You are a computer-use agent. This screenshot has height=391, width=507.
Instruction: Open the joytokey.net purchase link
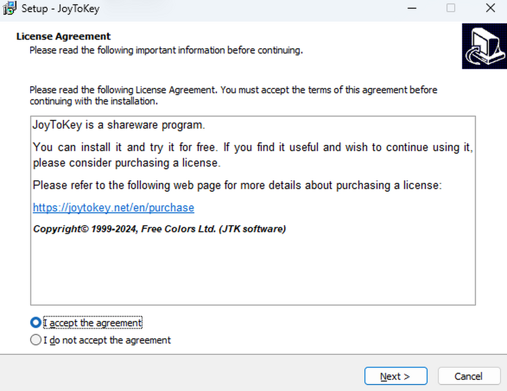click(114, 208)
